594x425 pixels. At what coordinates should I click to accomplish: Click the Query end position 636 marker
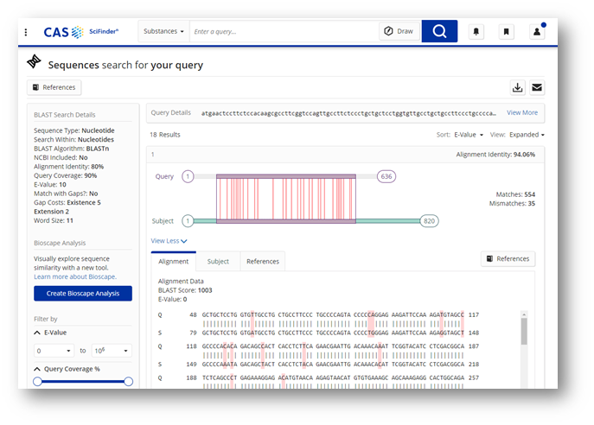click(x=386, y=176)
